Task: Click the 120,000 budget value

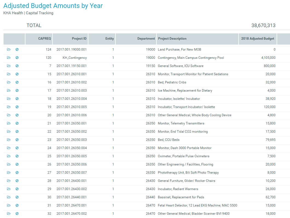Action: click(x=269, y=107)
